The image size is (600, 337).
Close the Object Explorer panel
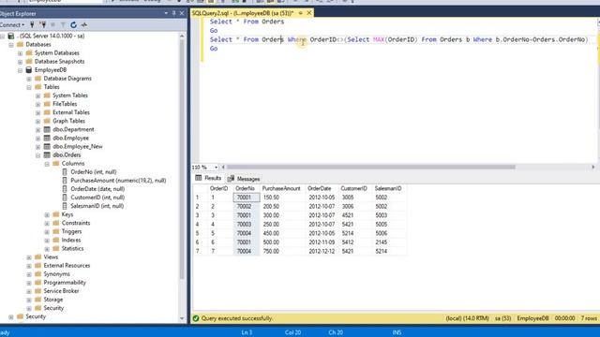coord(182,13)
